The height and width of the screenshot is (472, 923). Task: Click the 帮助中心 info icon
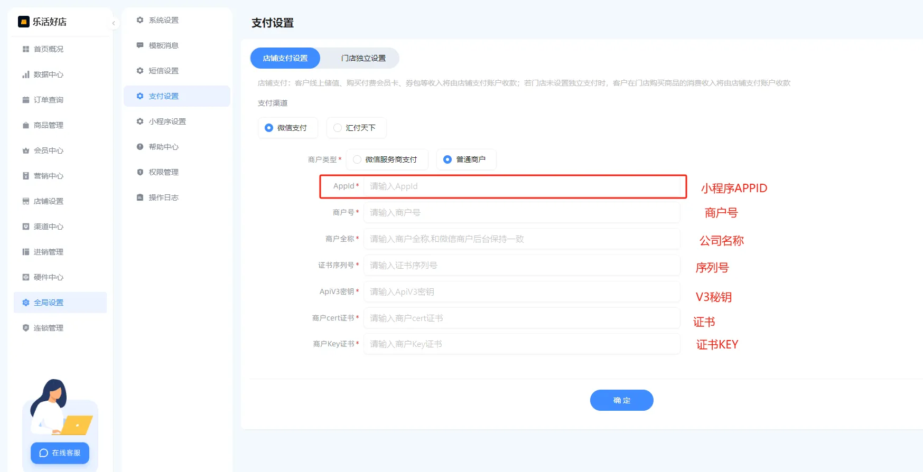[x=140, y=147]
